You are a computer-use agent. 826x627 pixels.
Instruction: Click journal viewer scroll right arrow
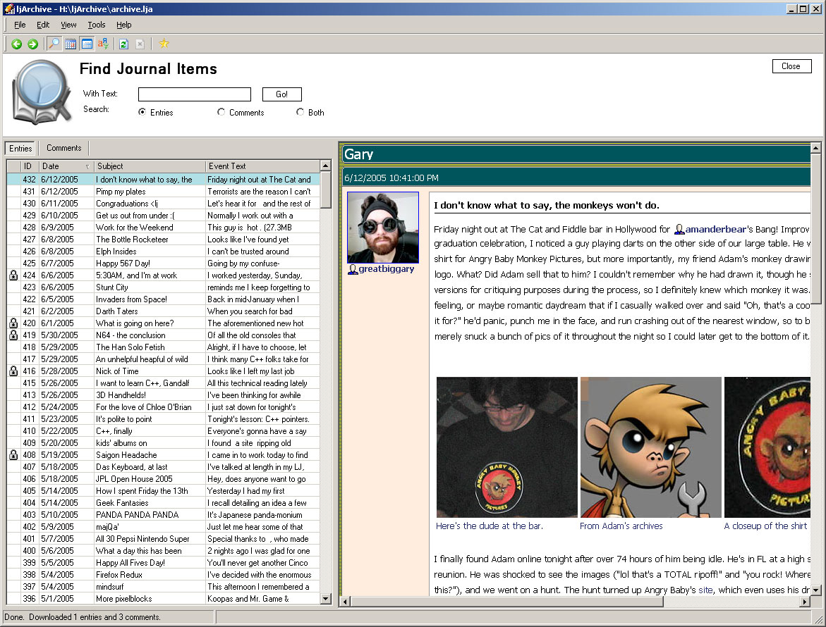click(x=804, y=601)
